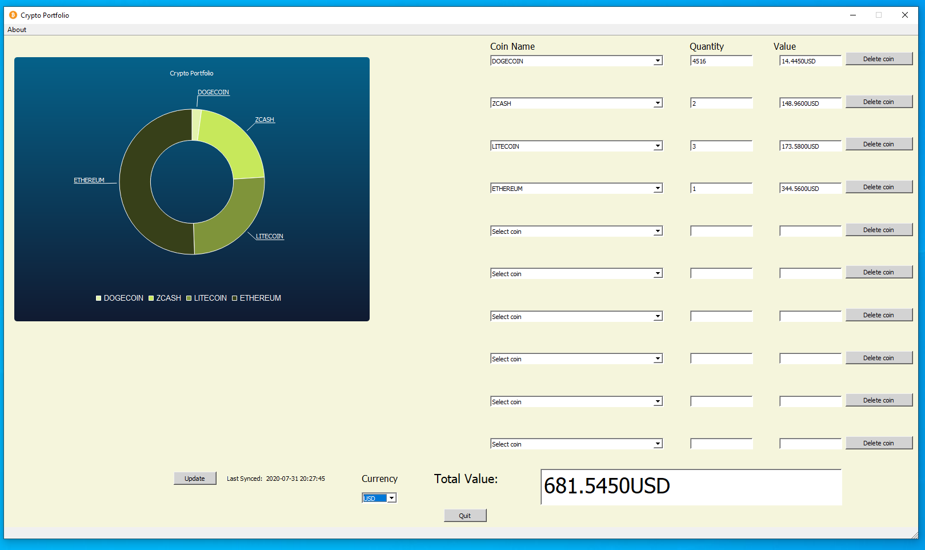Viewport: 925px width, 550px height.
Task: Open the LITECOIN coin name dropdown
Action: (x=576, y=146)
